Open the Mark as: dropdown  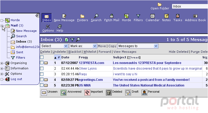point(83,46)
